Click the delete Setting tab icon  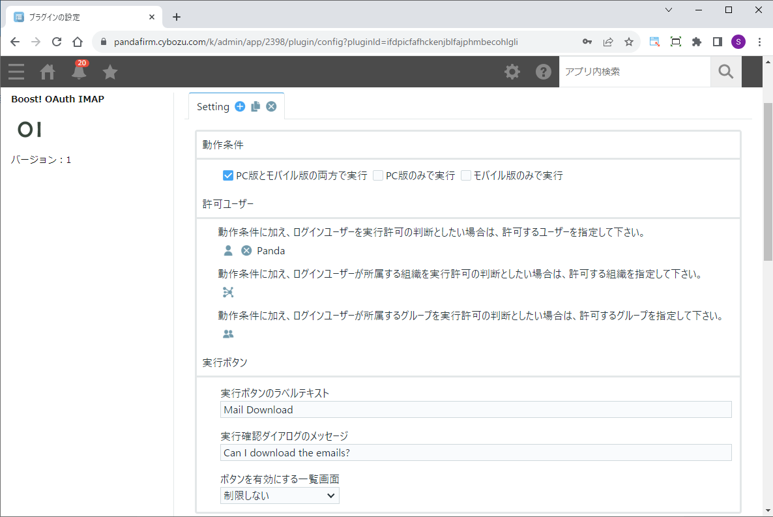[x=271, y=106]
